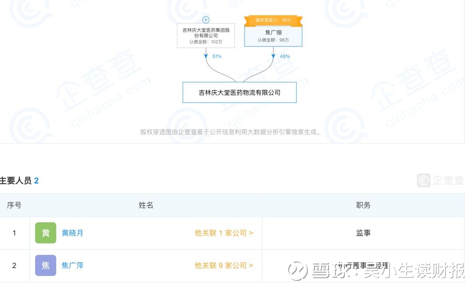
Task: Select the 吉林庆大堂医药集团股份有限公司 shareholder node
Action: pos(206,36)
